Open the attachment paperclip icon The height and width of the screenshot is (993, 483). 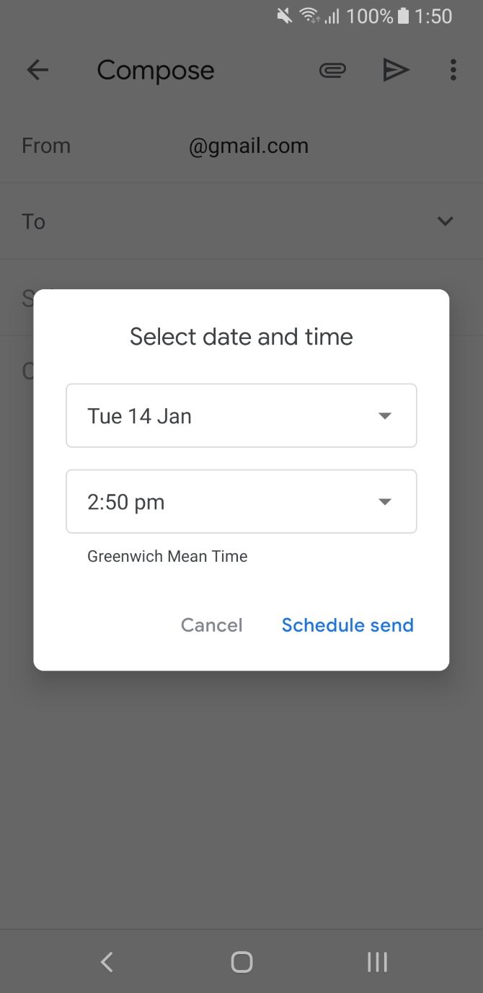pyautogui.click(x=332, y=70)
